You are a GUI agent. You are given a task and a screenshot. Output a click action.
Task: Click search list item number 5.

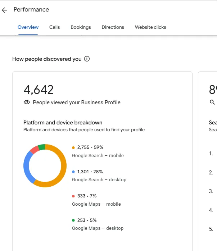[211, 229]
